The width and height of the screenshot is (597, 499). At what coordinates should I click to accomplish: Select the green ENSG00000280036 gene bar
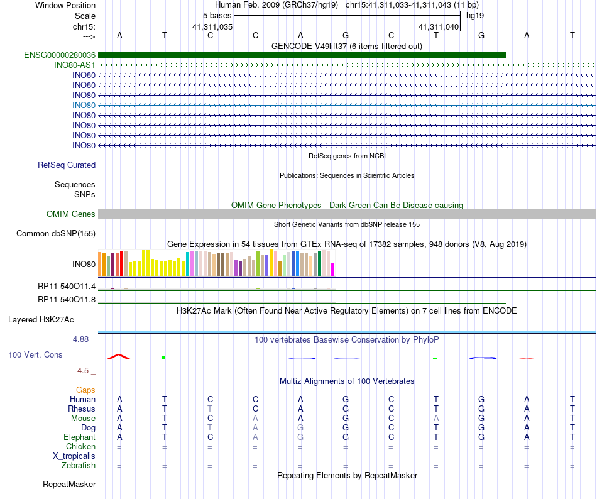click(x=302, y=55)
